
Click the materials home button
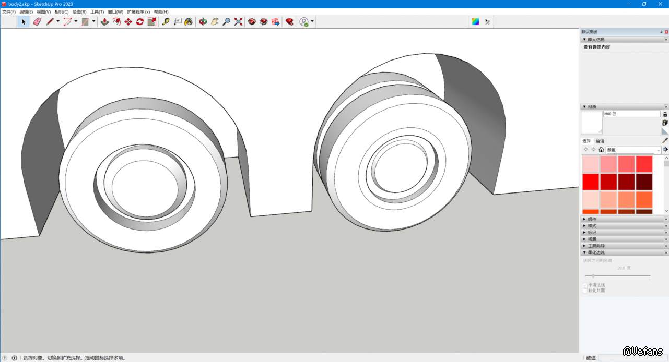(601, 150)
